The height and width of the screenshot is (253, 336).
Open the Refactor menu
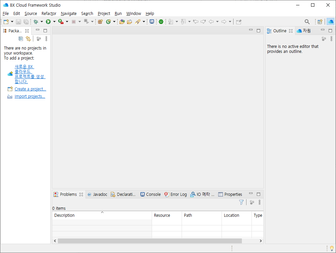pyautogui.click(x=49, y=13)
